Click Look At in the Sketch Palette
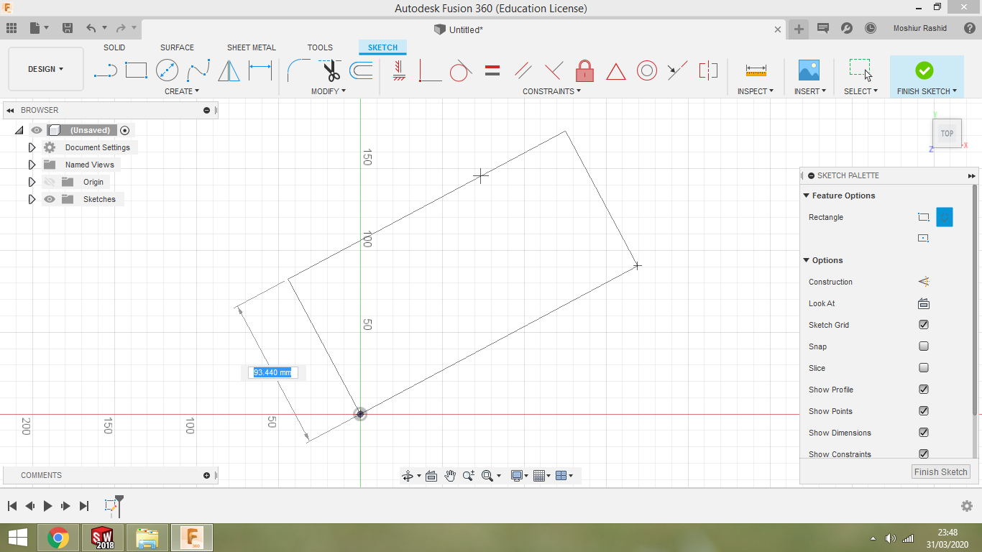Viewport: 982px width, 552px height. pyautogui.click(x=923, y=303)
